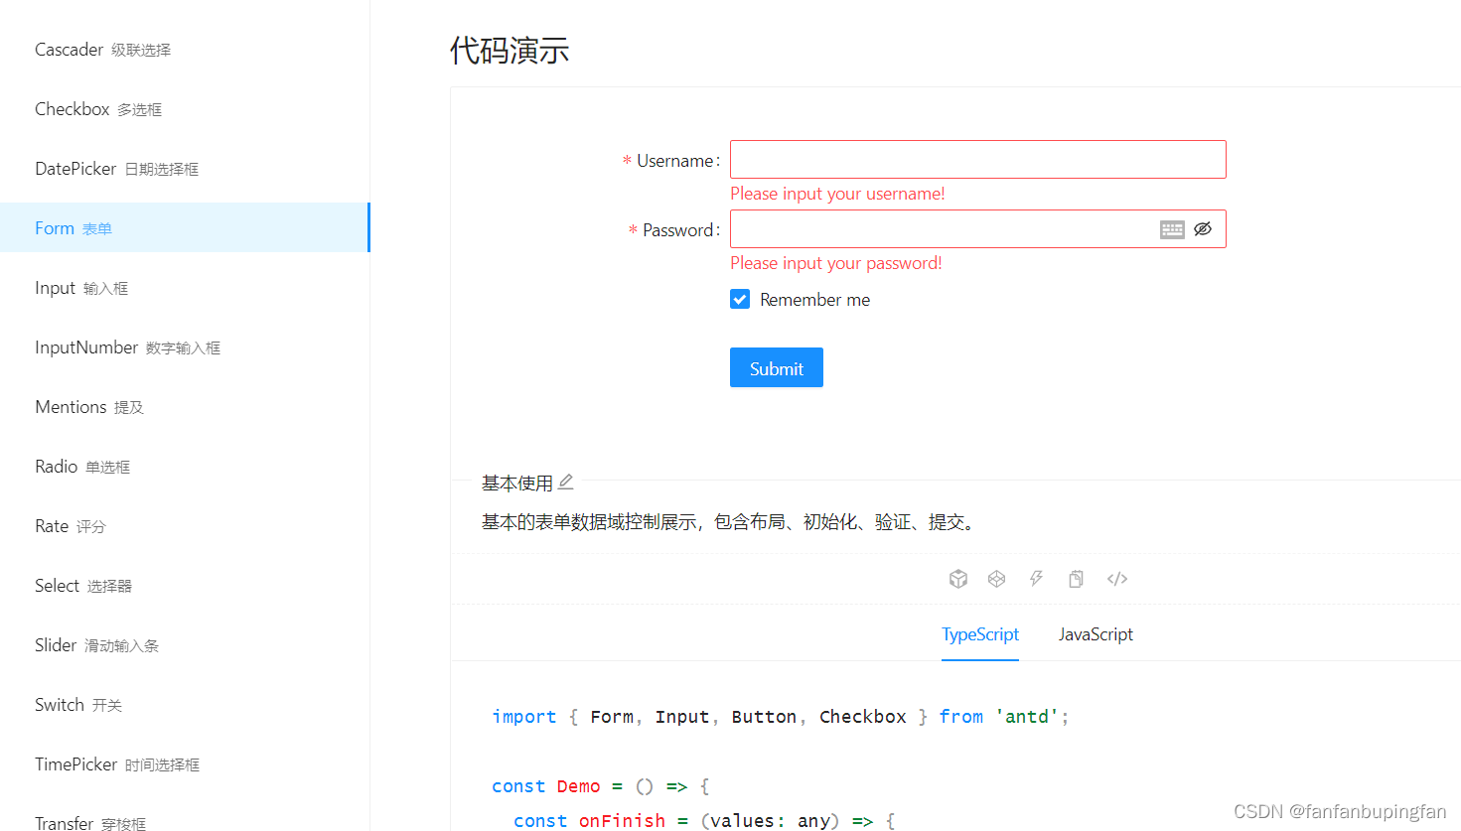Open Radio 单选框 in sidebar
Image resolution: width=1461 pixels, height=831 pixels.
pos(185,467)
